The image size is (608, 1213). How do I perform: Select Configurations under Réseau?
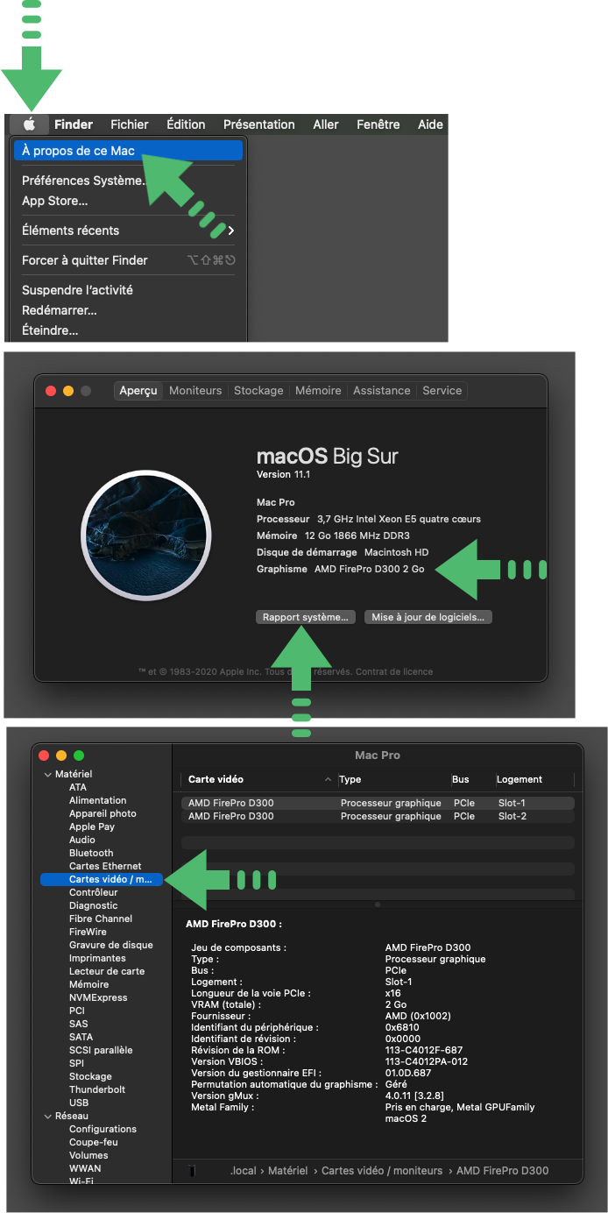pyautogui.click(x=103, y=1130)
